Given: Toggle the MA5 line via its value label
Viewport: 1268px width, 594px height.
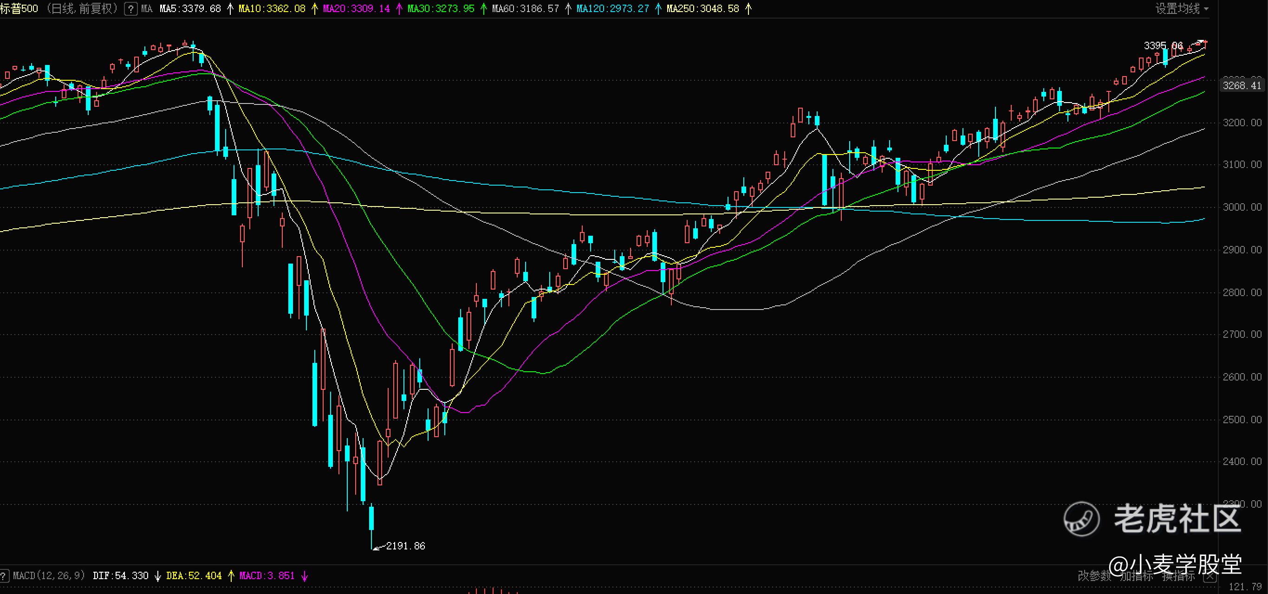Looking at the screenshot, I should [x=190, y=9].
